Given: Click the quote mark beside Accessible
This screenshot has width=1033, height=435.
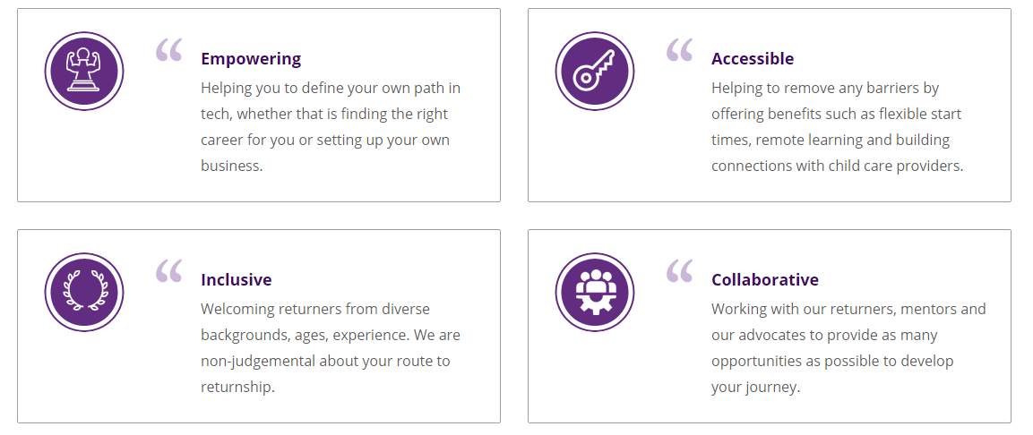Looking at the screenshot, I should (679, 50).
